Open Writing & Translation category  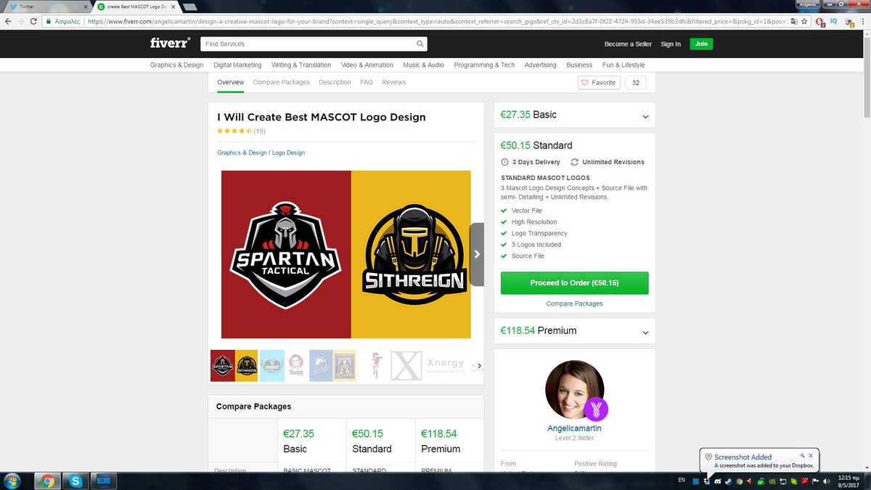(x=301, y=65)
